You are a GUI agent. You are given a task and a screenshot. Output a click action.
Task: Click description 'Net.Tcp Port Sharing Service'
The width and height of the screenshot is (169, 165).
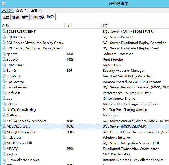click(125, 110)
